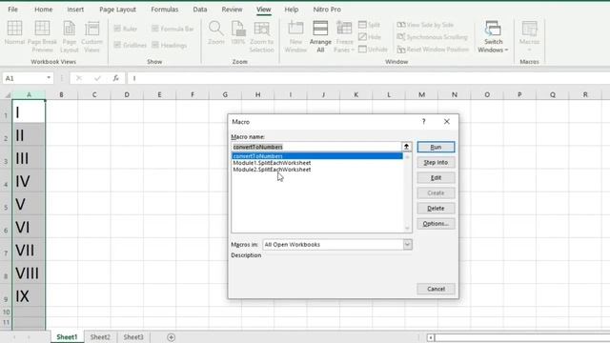This screenshot has height=343, width=610.
Task: Open the Page Layout tab
Action: click(117, 9)
